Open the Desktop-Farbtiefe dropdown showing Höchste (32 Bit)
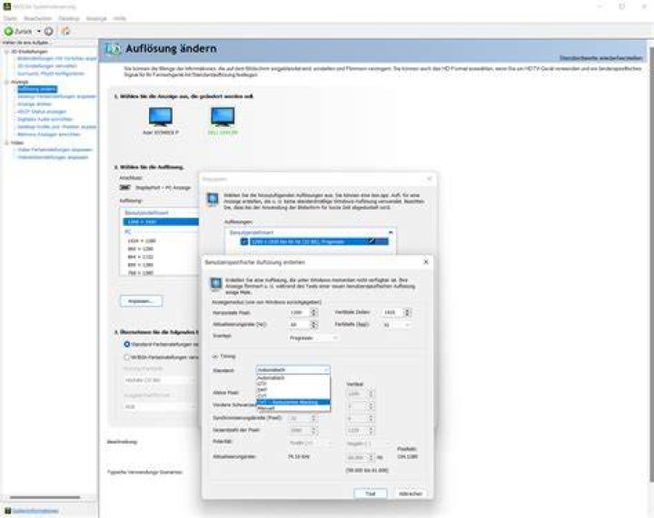The width and height of the screenshot is (654, 518). click(x=160, y=380)
